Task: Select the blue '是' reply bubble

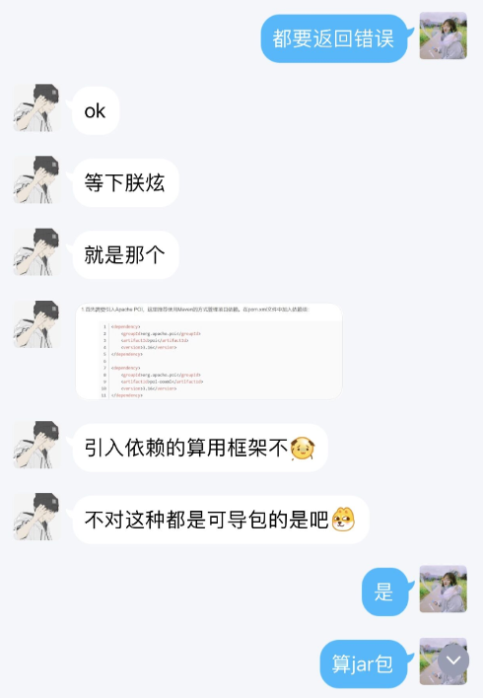Action: [x=384, y=592]
